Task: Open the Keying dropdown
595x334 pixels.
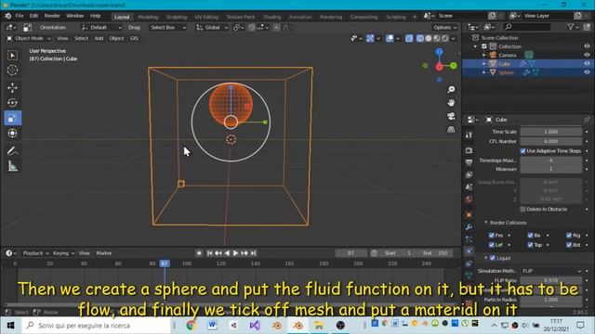Action: (x=63, y=253)
